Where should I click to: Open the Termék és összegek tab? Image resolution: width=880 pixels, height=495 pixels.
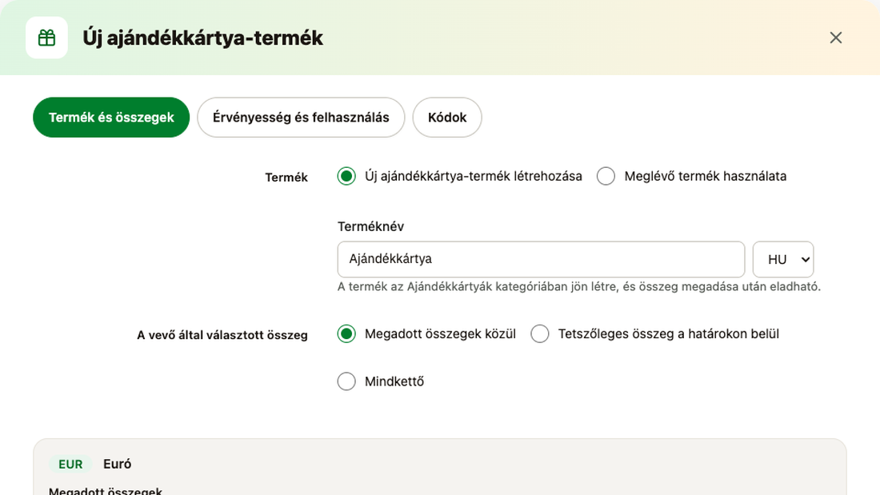coord(111,118)
